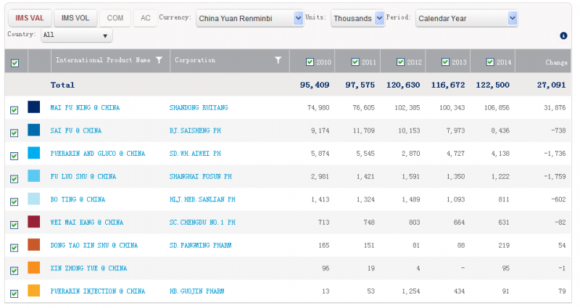
Task: Open SHANGHAI FOSUN PH corporation link
Action: click(x=201, y=176)
